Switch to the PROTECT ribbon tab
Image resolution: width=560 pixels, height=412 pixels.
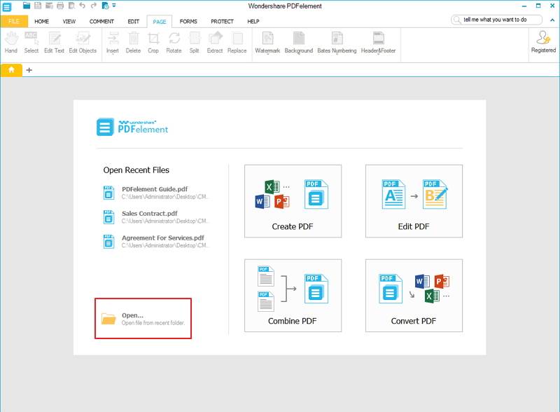(x=220, y=22)
